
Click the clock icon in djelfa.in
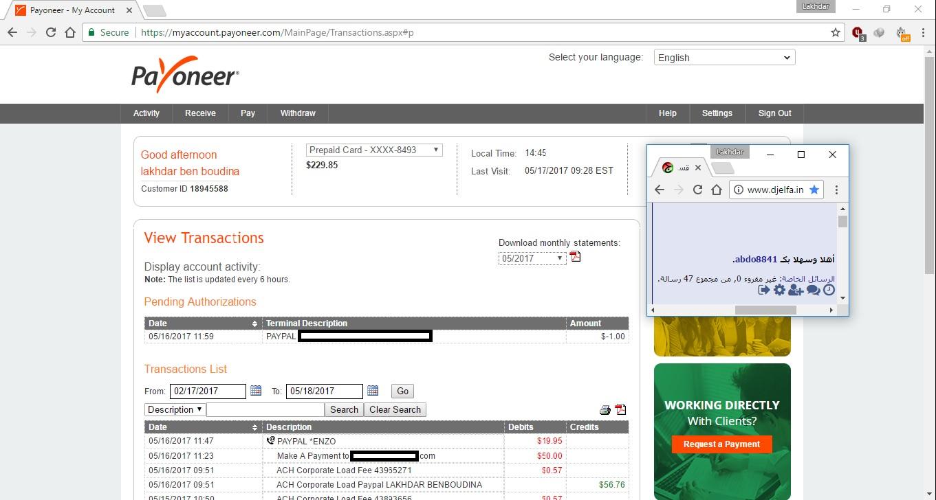point(829,290)
